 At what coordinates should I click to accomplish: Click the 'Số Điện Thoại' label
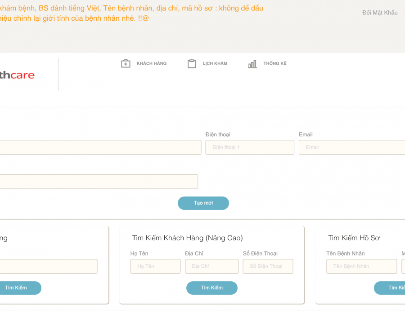point(260,253)
